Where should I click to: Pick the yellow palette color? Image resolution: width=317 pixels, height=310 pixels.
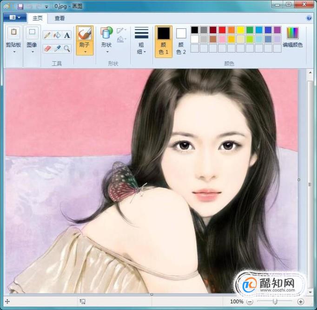point(241,30)
